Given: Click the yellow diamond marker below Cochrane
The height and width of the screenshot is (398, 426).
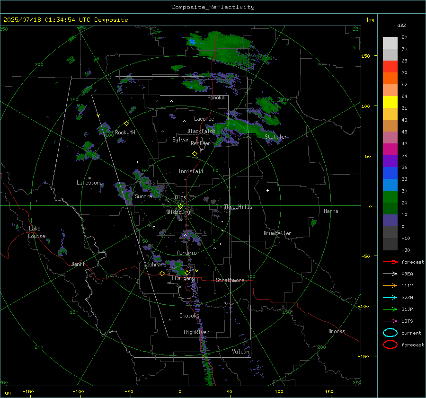Looking at the screenshot, I should tap(162, 274).
